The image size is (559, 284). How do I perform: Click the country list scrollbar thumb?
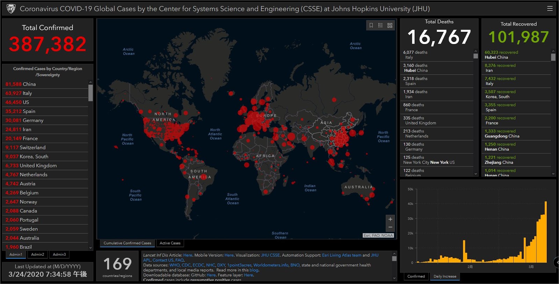tap(90, 93)
